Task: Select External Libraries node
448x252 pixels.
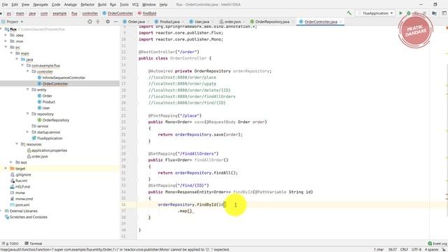Action: tap(23, 211)
